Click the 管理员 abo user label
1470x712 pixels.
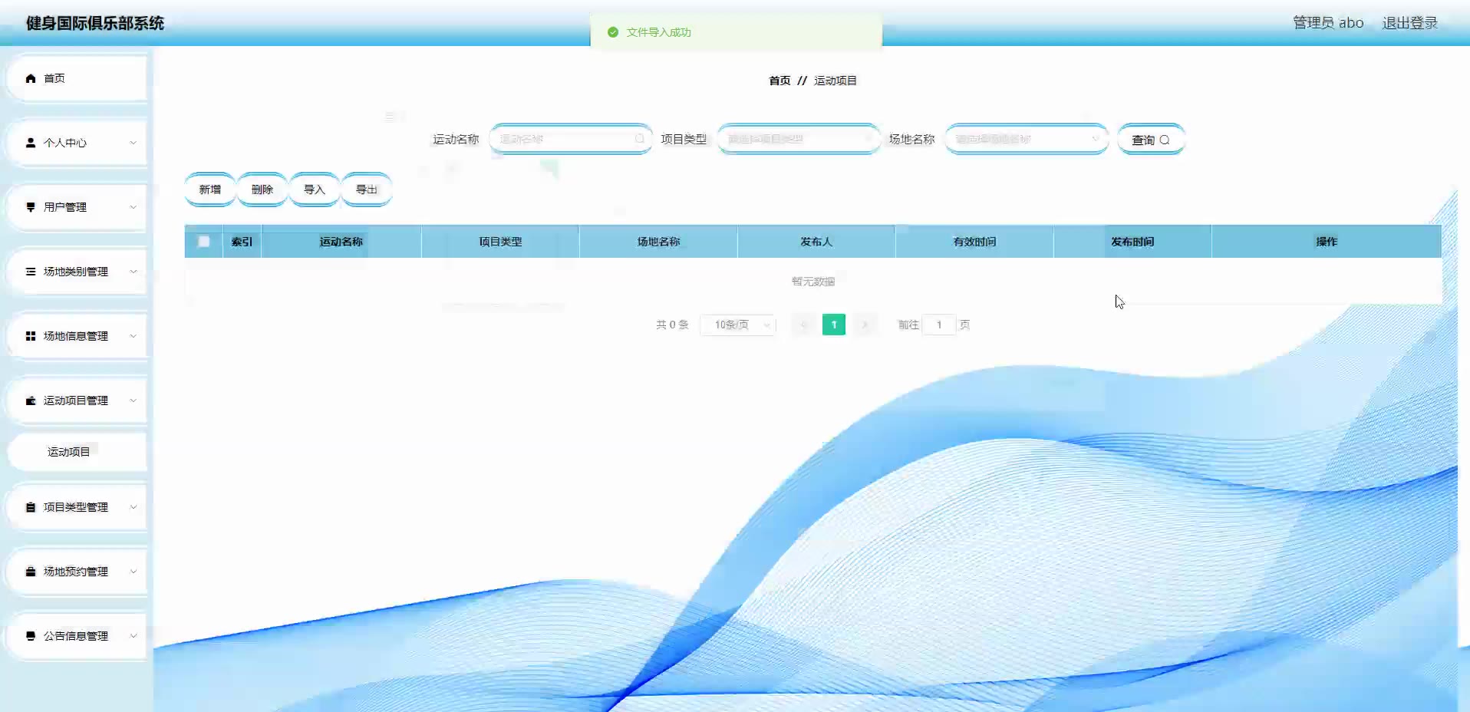coord(1328,23)
